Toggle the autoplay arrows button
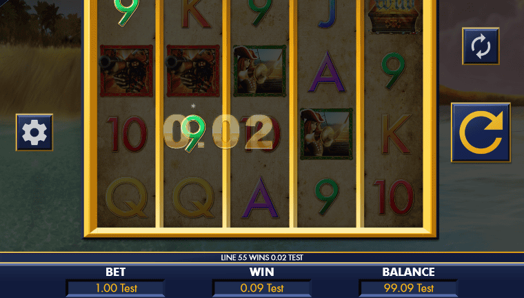Screen dimensions: 524x298 click(x=481, y=46)
